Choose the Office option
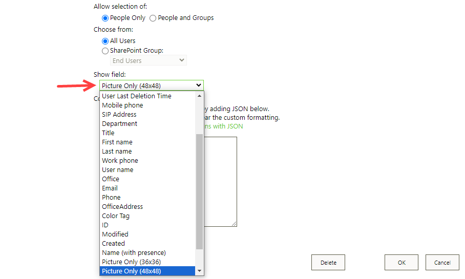This screenshot has height=279, width=465. pos(147,179)
